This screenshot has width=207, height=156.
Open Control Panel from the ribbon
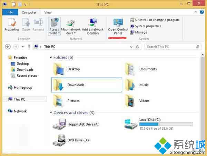tap(118, 27)
